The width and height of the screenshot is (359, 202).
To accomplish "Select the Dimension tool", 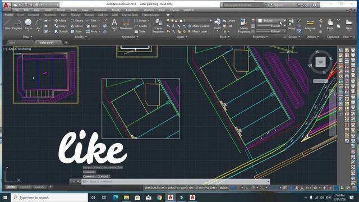I will (x=126, y=24).
